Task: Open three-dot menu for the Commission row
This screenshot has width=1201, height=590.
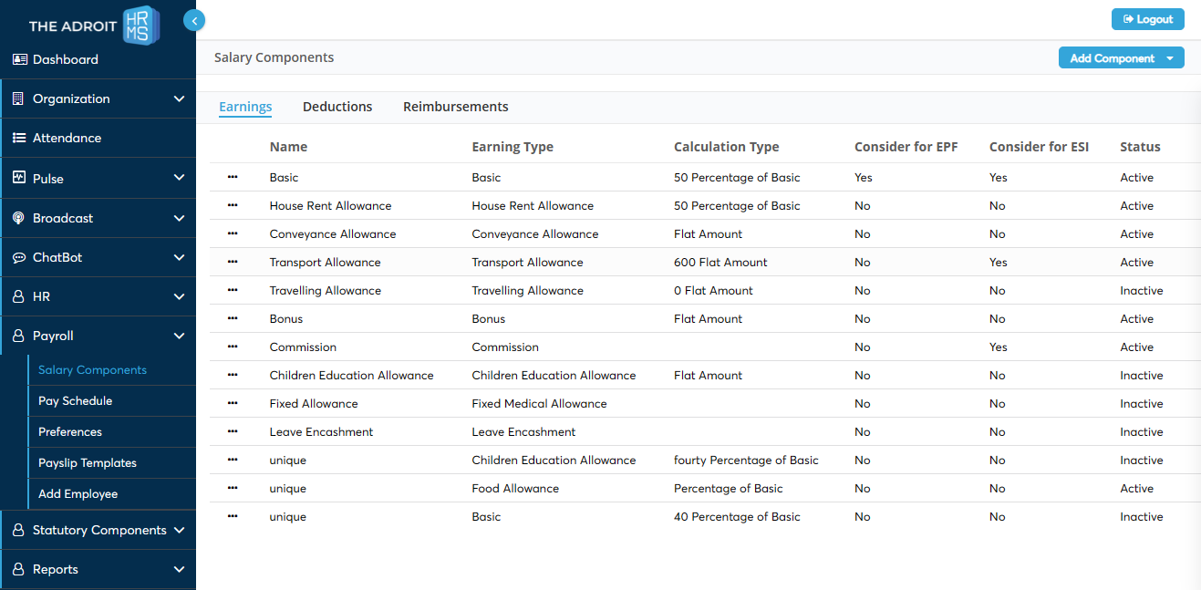Action: click(233, 347)
